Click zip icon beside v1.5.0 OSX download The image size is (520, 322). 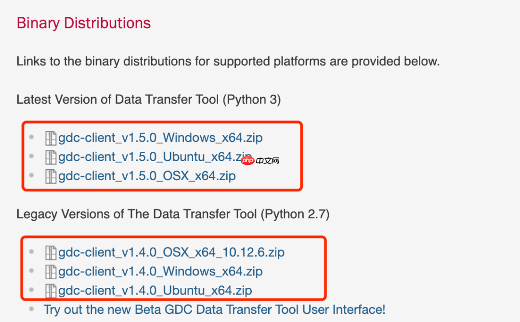pyautogui.click(x=51, y=176)
